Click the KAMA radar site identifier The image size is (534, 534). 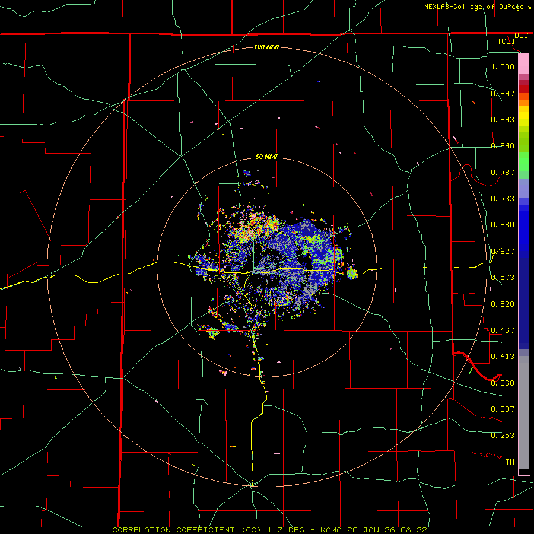[x=331, y=530]
